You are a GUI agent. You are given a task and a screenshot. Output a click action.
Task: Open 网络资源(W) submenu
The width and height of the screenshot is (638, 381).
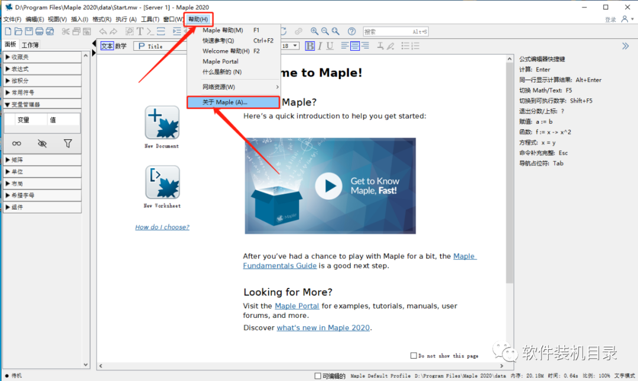tap(233, 87)
